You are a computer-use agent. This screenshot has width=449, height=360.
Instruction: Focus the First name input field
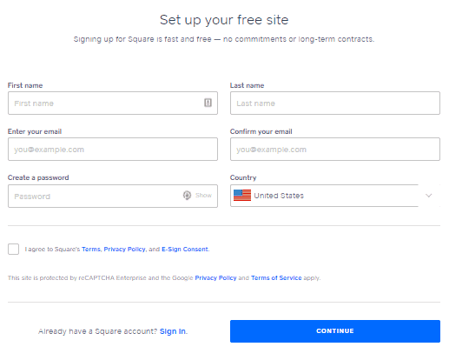[x=113, y=103]
